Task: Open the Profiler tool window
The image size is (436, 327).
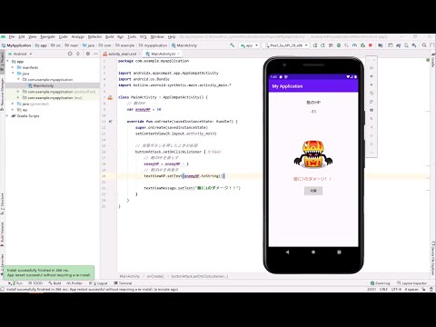Action: point(74,283)
